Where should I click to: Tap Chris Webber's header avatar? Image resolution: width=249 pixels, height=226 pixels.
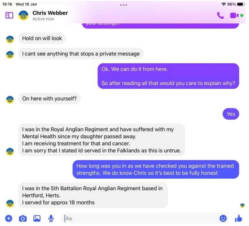[24, 16]
